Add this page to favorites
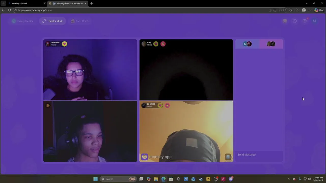The height and width of the screenshot is (183, 326). (280, 10)
